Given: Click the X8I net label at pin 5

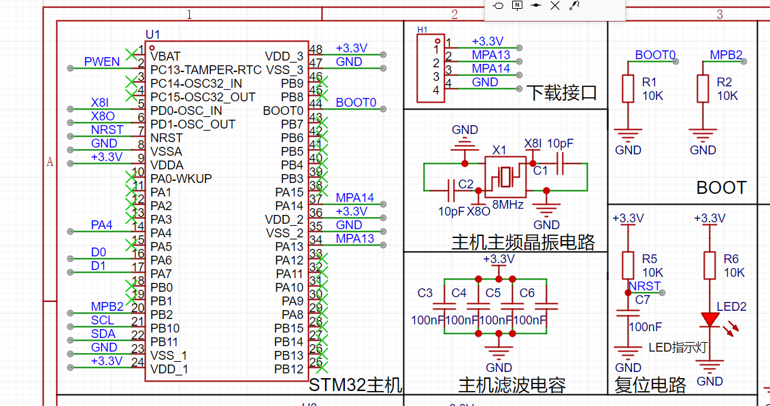Looking at the screenshot, I should pos(100,103).
